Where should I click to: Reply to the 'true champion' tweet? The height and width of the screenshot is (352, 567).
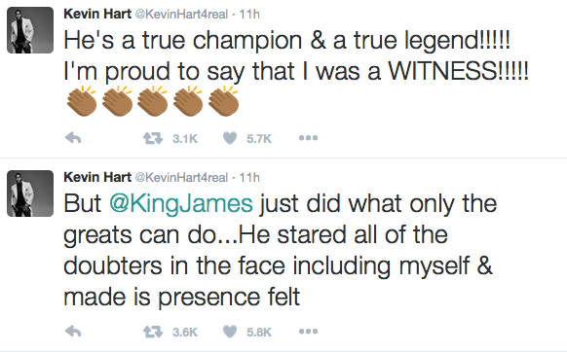click(73, 137)
